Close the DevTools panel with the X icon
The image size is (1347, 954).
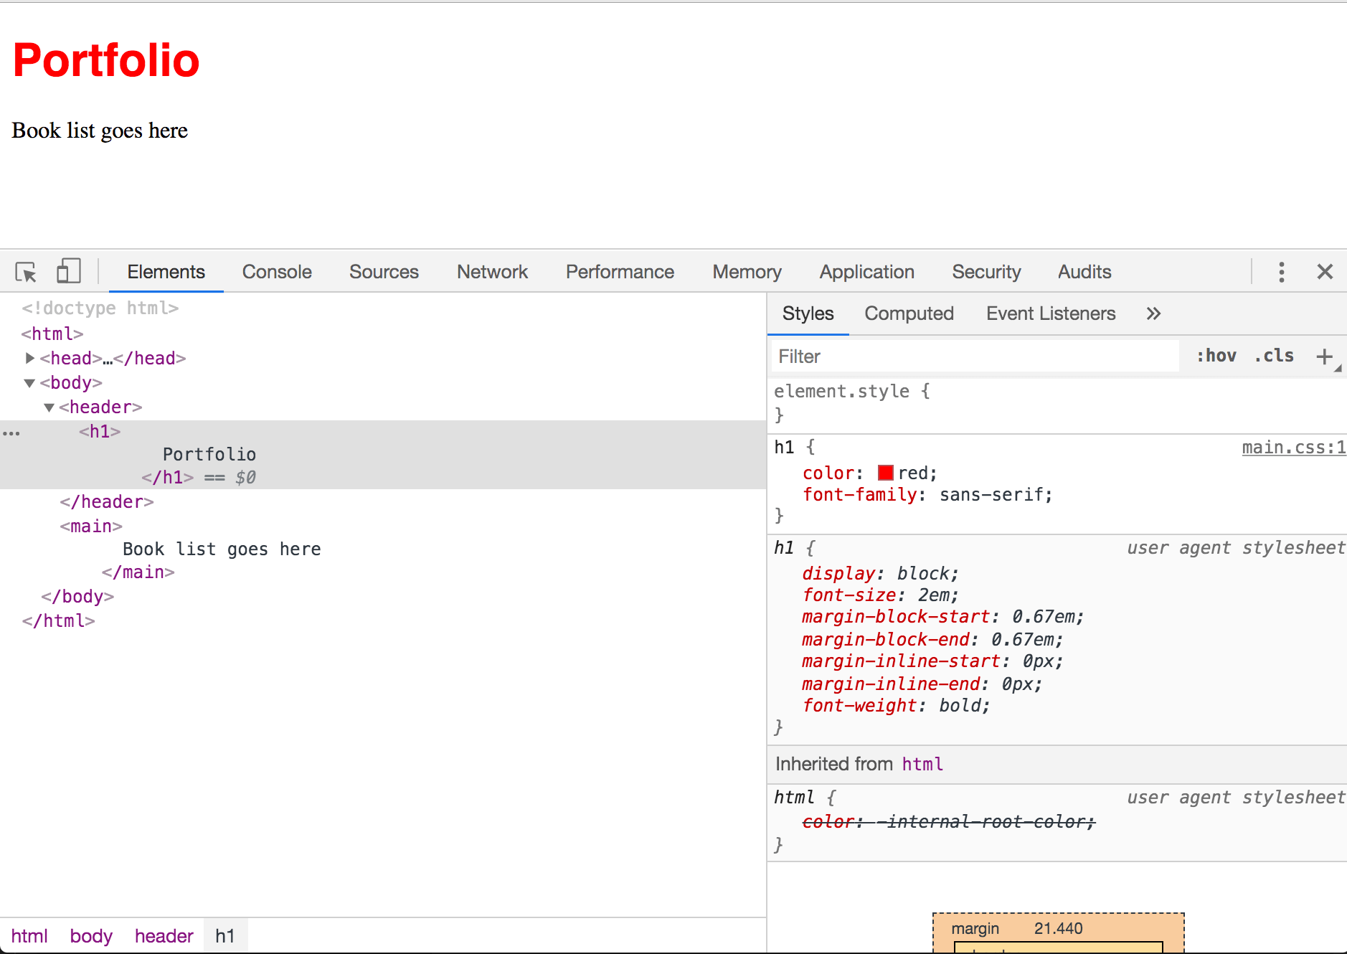[1325, 272]
